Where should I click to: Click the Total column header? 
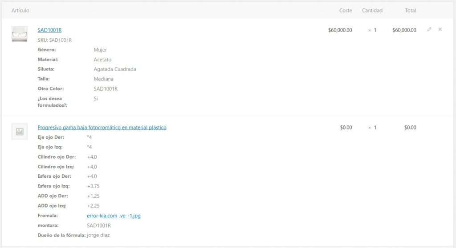(410, 10)
